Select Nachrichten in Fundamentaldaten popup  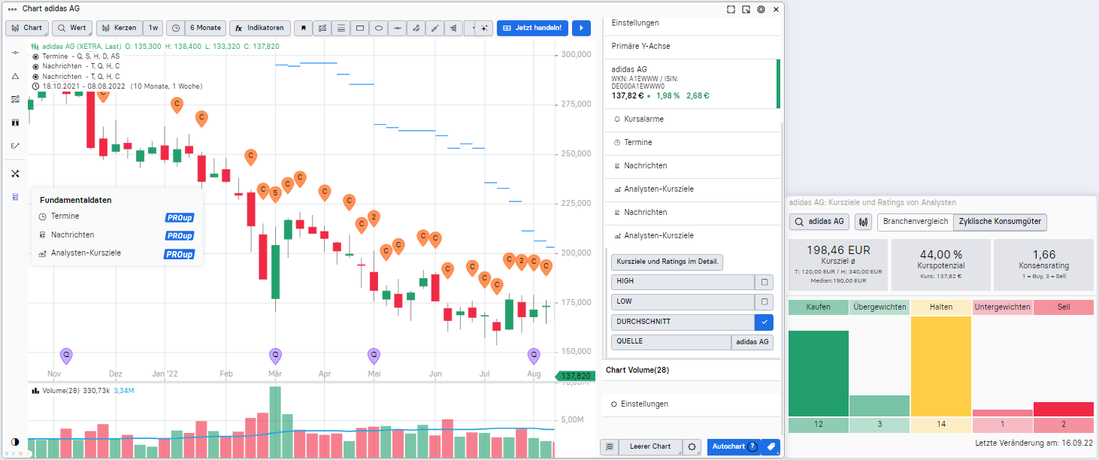coord(117,235)
